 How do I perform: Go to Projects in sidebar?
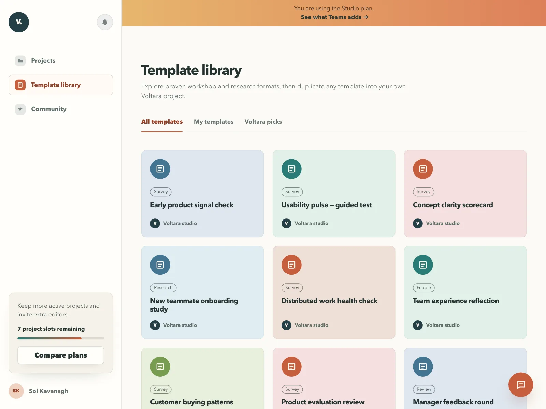[61, 61]
